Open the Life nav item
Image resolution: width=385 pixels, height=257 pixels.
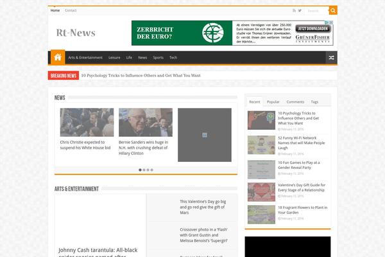[x=129, y=58]
